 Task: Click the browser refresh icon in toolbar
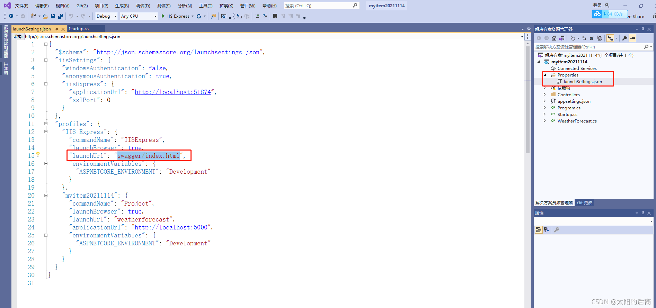pos(199,16)
